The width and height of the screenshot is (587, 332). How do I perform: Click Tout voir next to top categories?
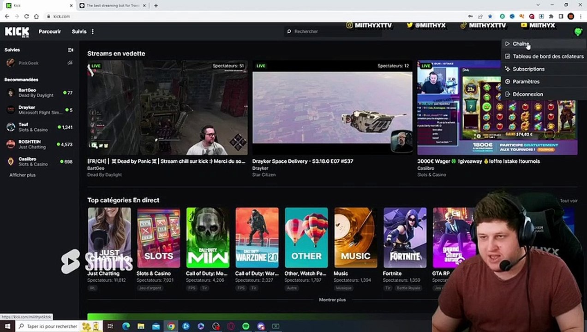(x=569, y=201)
